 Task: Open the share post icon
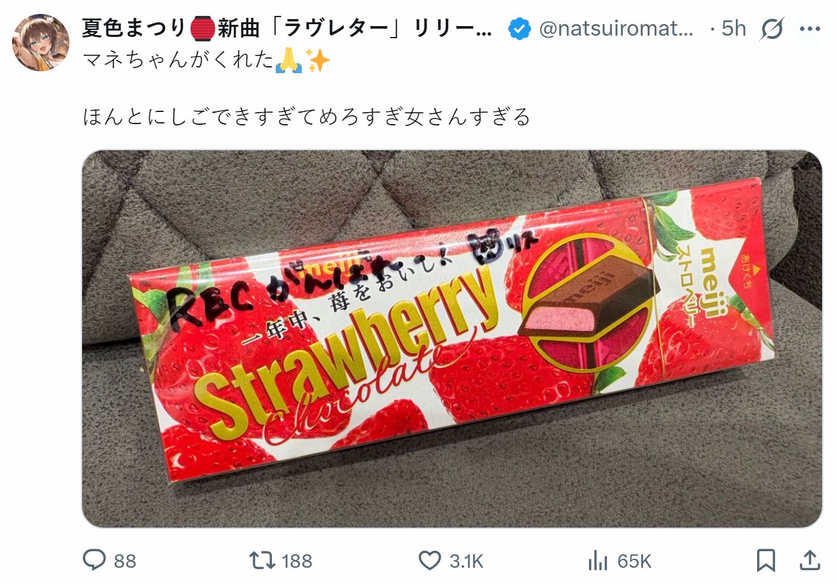[810, 560]
